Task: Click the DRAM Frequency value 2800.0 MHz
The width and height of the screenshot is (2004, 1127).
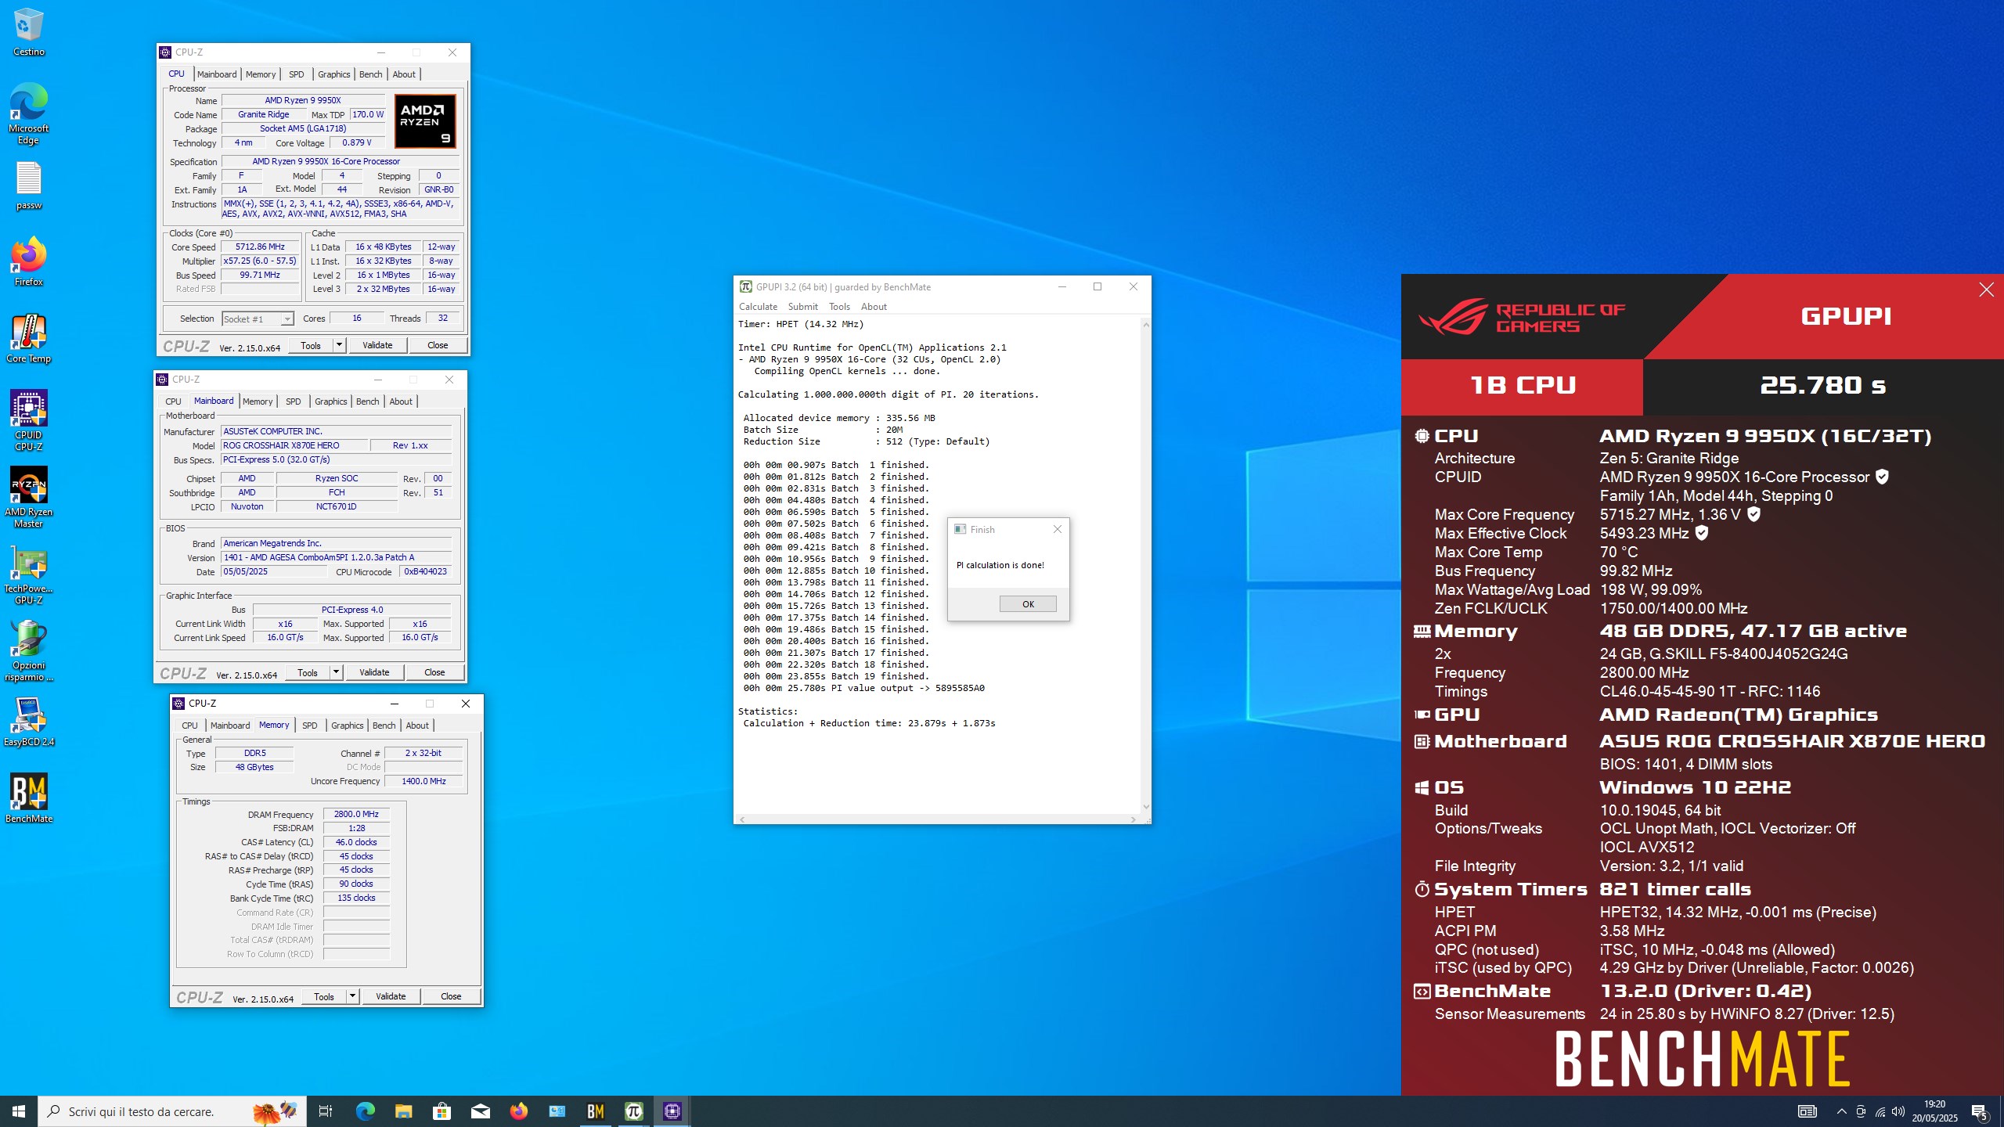Action: pos(356,815)
